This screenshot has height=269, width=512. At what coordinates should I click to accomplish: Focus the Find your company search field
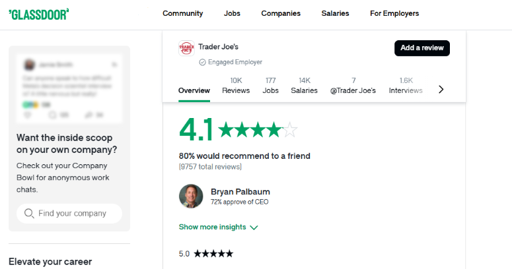tap(69, 214)
